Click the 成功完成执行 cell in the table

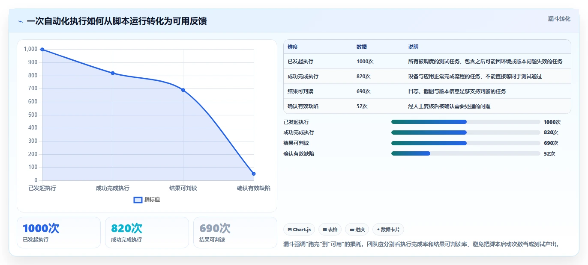303,77
